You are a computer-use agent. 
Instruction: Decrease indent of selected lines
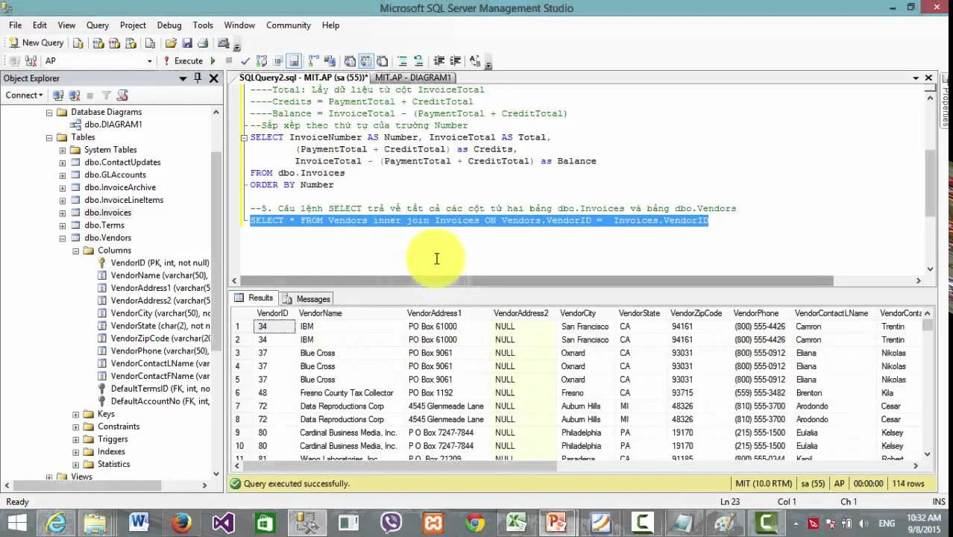438,61
